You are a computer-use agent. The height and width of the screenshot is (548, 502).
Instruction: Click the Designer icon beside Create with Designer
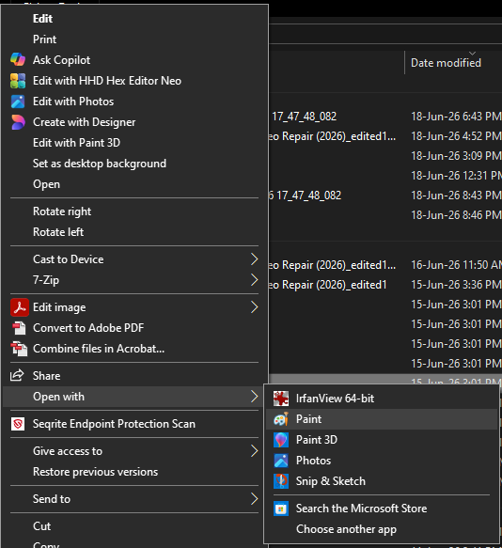(x=18, y=122)
